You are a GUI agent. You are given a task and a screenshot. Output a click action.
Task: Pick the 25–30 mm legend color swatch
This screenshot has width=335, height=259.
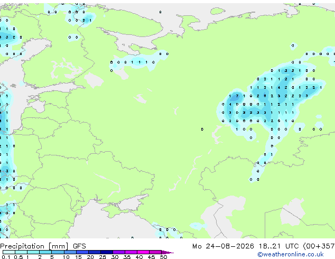pos(107,252)
